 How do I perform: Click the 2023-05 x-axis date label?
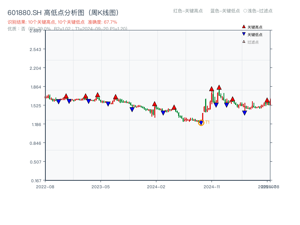100,186
